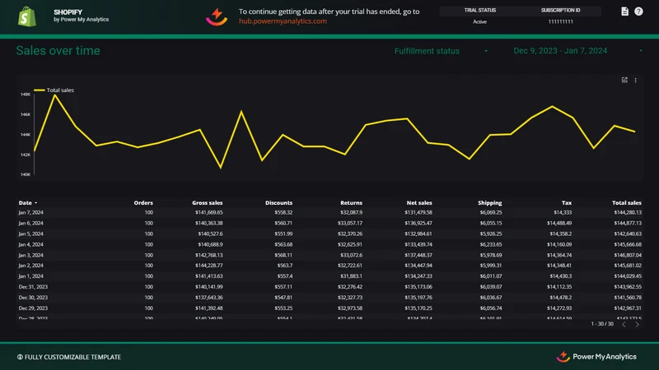This screenshot has height=370, width=659.
Task: Click total sales value $146,807.04
Action: [x=628, y=255]
